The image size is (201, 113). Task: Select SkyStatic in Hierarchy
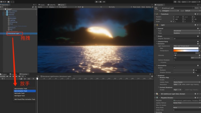click(13, 18)
